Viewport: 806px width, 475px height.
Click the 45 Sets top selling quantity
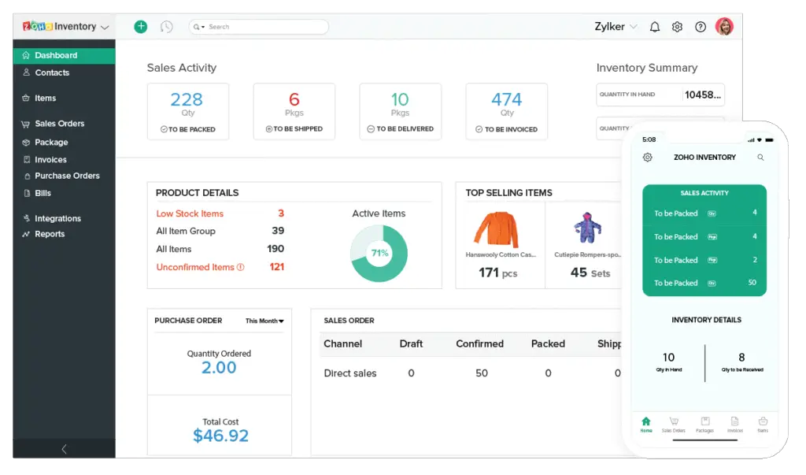coord(590,273)
